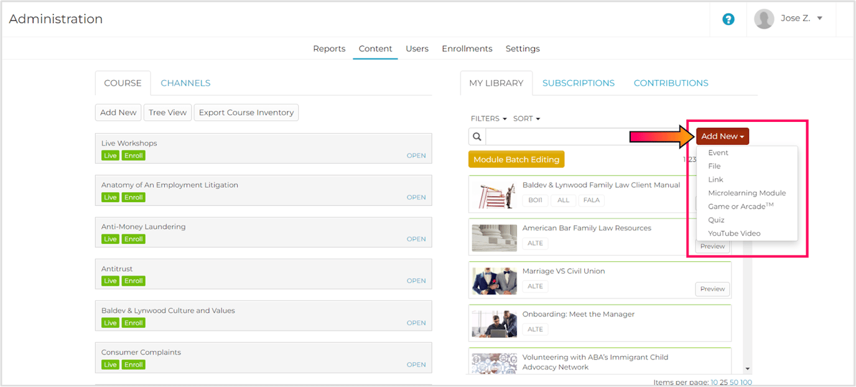The width and height of the screenshot is (856, 387).
Task: Click the course Add New button
Action: pos(118,113)
